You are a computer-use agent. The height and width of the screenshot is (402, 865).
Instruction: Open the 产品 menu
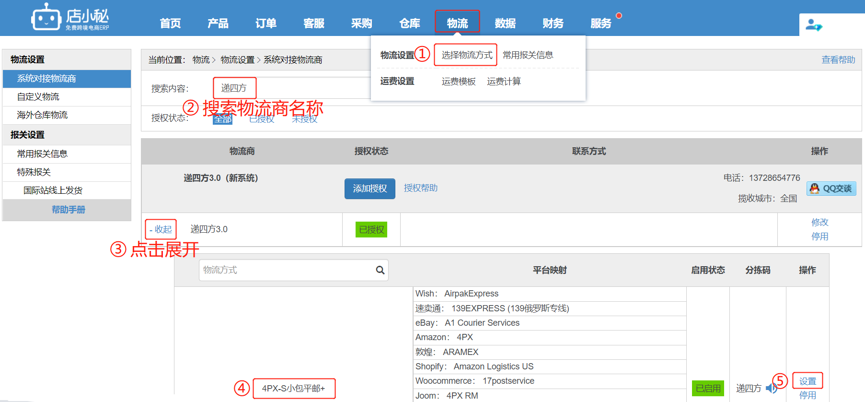click(x=218, y=23)
